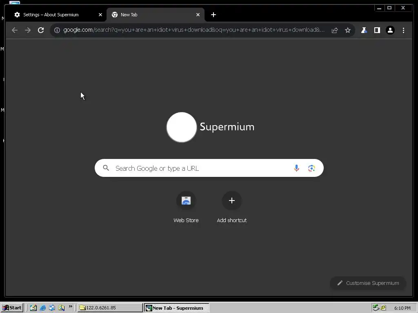The height and width of the screenshot is (313, 418).
Task: Click the first quick launch notepad icon
Action: [x=33, y=308]
